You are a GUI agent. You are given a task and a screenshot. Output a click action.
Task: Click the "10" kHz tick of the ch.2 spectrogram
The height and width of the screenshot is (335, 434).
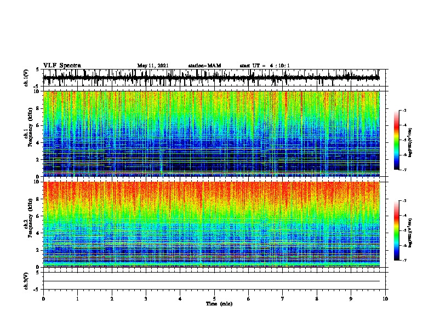[37, 182]
